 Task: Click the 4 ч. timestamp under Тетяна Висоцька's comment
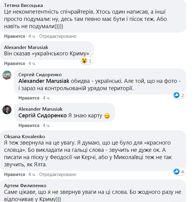(x=32, y=36)
